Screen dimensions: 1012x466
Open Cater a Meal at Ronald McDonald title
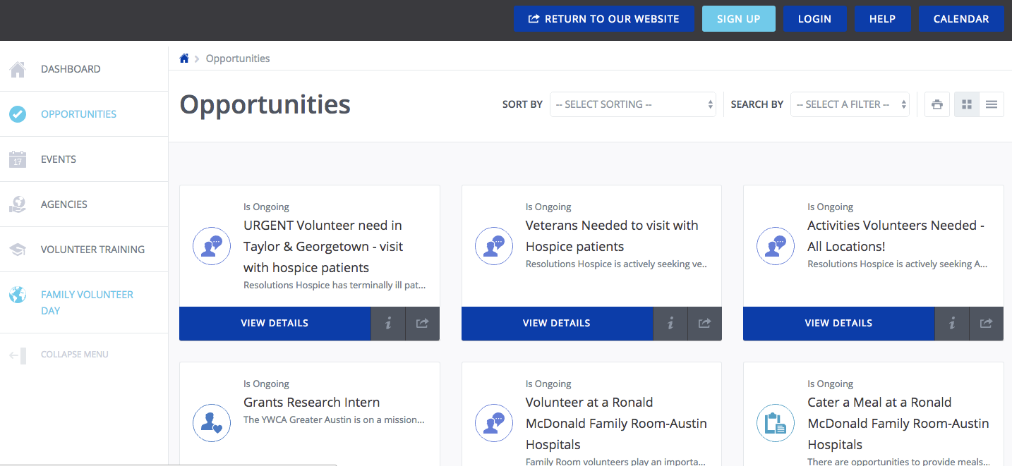[898, 424]
